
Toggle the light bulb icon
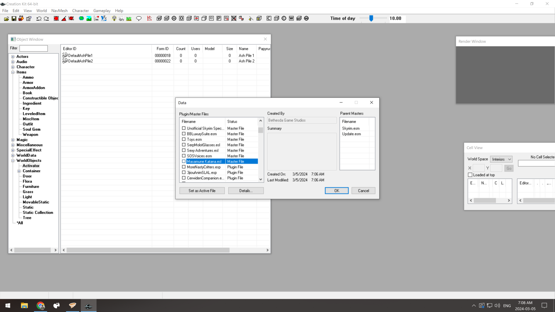coord(114,18)
